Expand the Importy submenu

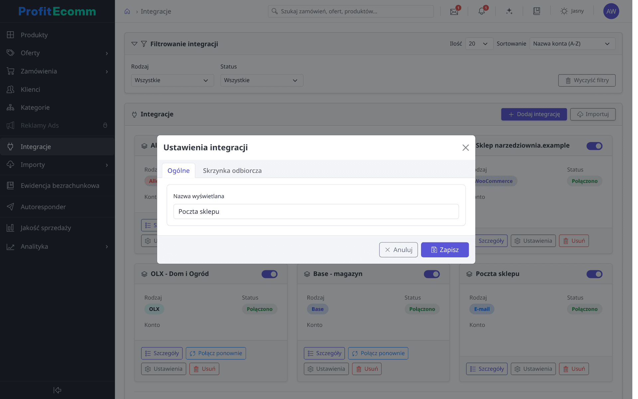57,165
